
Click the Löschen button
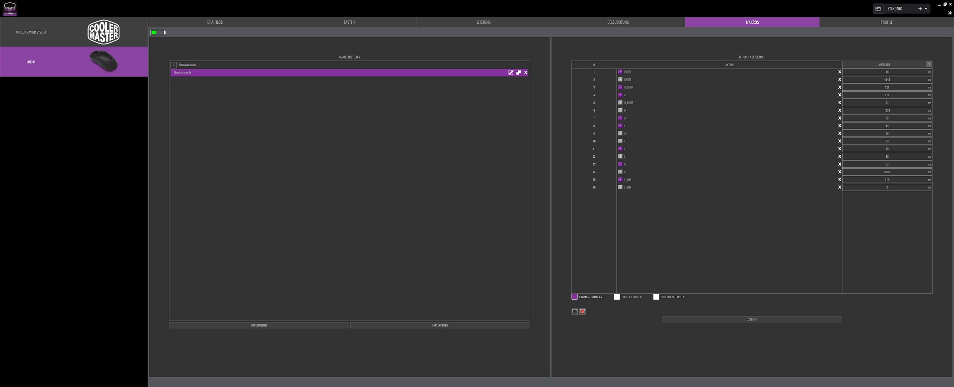(751, 320)
